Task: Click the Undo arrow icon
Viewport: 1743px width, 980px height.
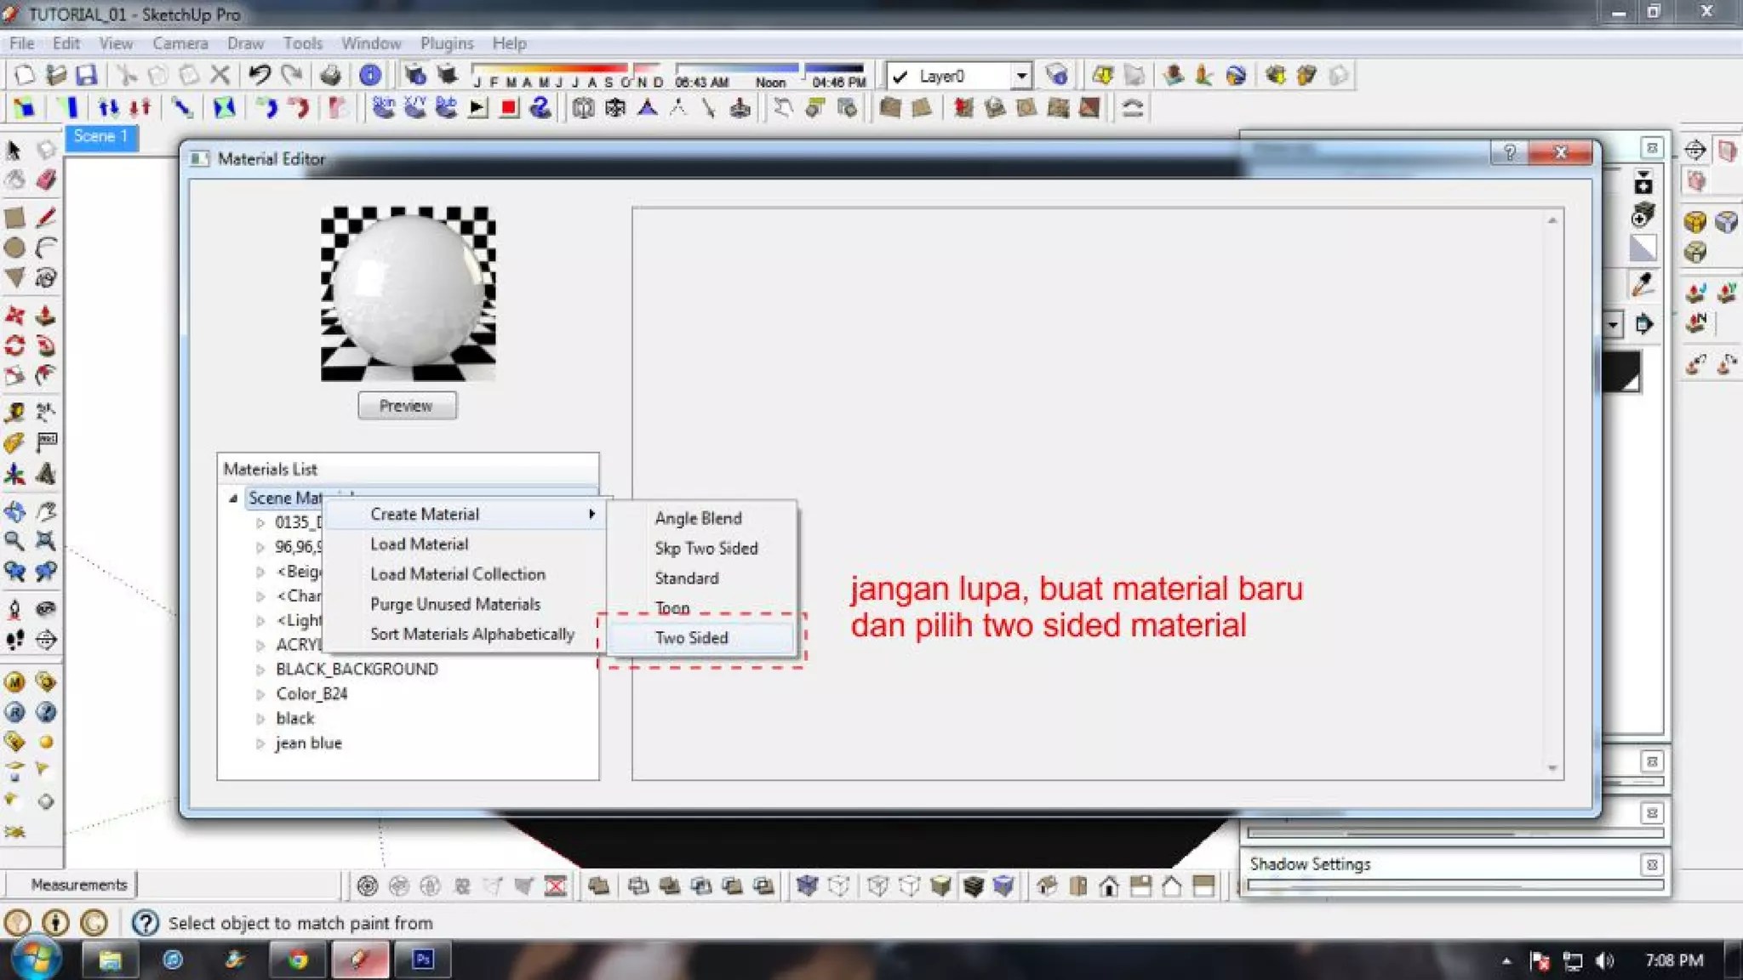Action: tap(260, 75)
